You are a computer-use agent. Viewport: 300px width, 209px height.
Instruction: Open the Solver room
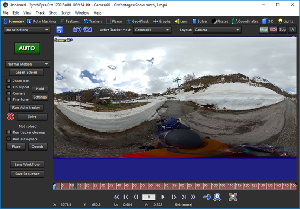(200, 21)
